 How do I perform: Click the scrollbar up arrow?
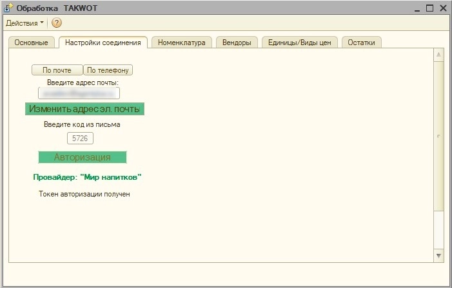tap(439, 55)
